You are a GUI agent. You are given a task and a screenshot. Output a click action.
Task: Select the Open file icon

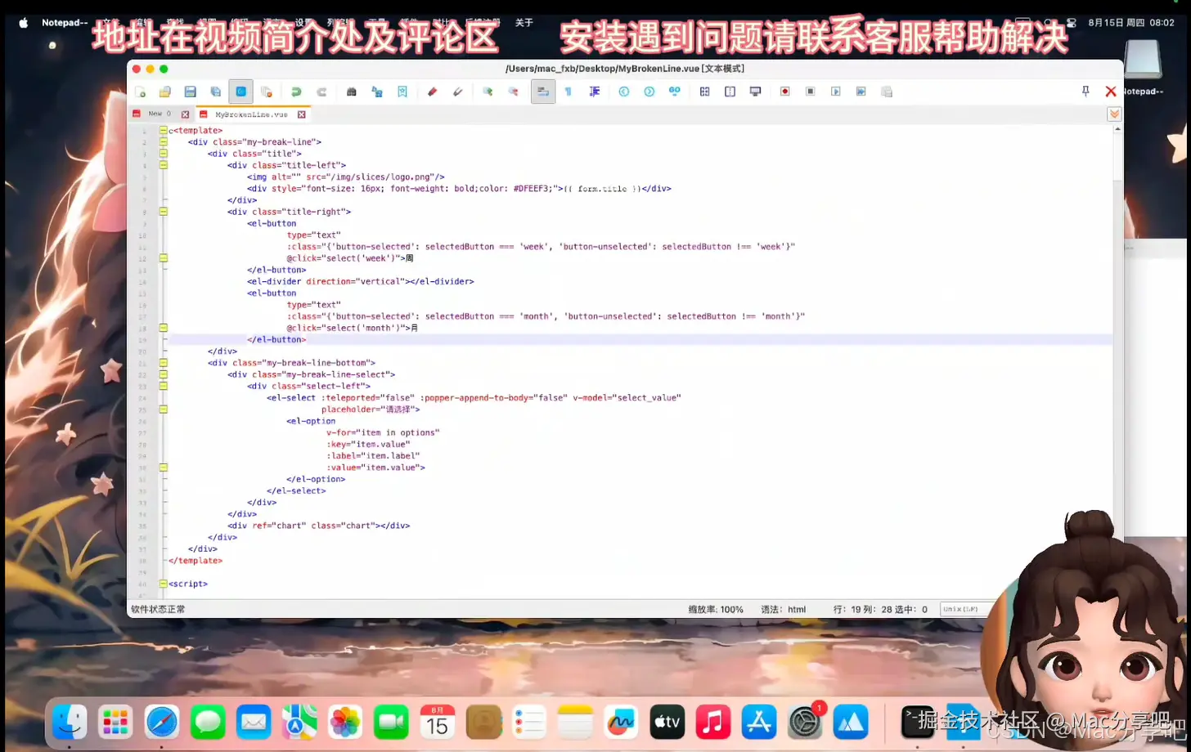pos(165,92)
